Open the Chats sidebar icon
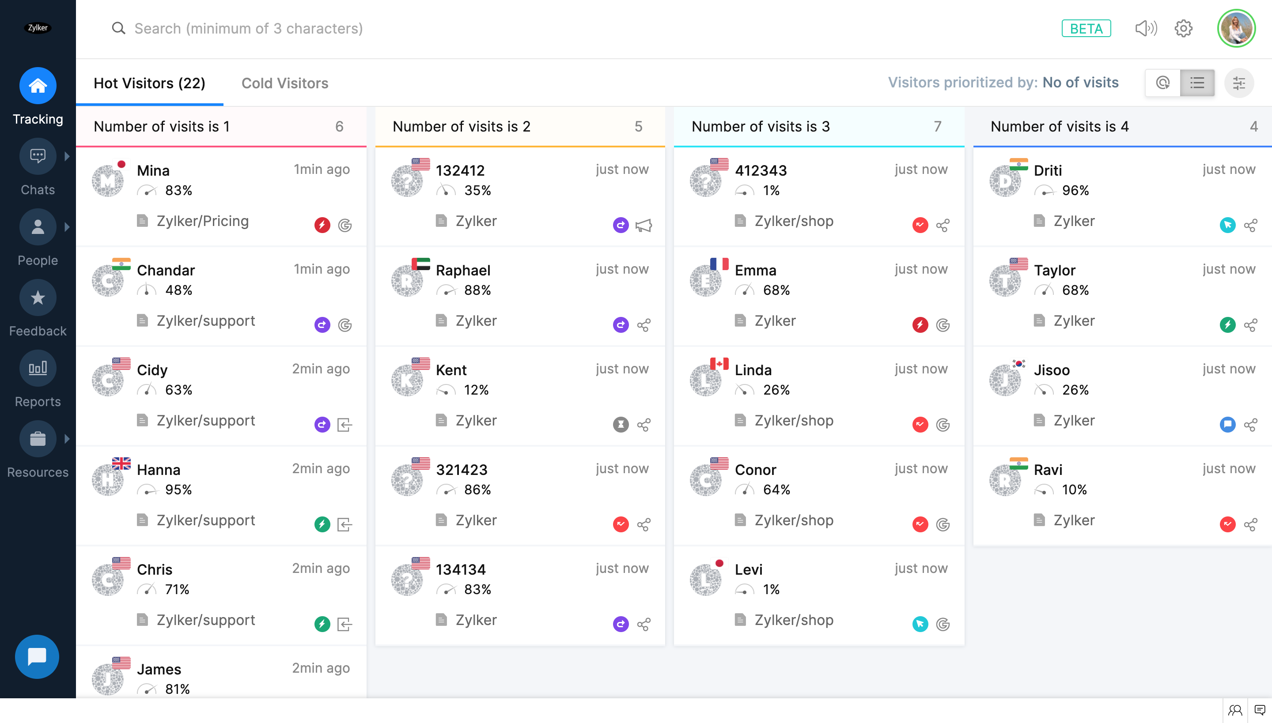 (x=38, y=156)
